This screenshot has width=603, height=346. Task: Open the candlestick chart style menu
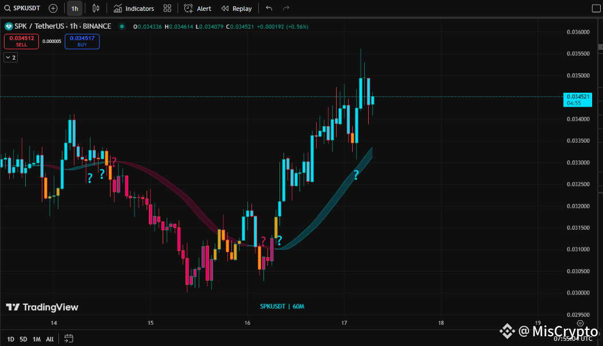point(96,8)
